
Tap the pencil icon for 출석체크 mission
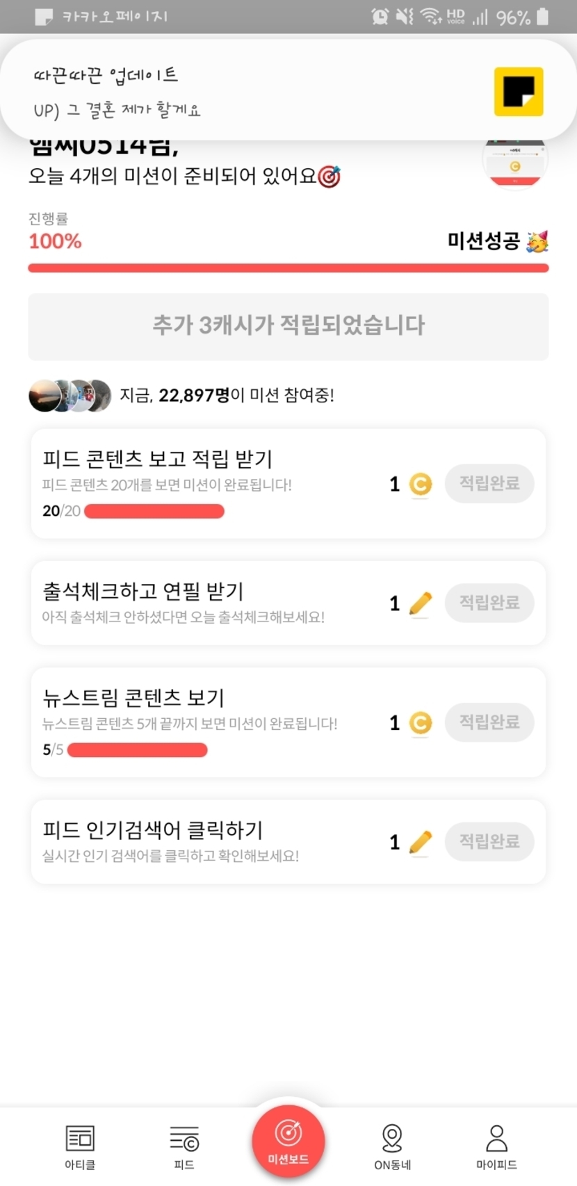pyautogui.click(x=420, y=603)
